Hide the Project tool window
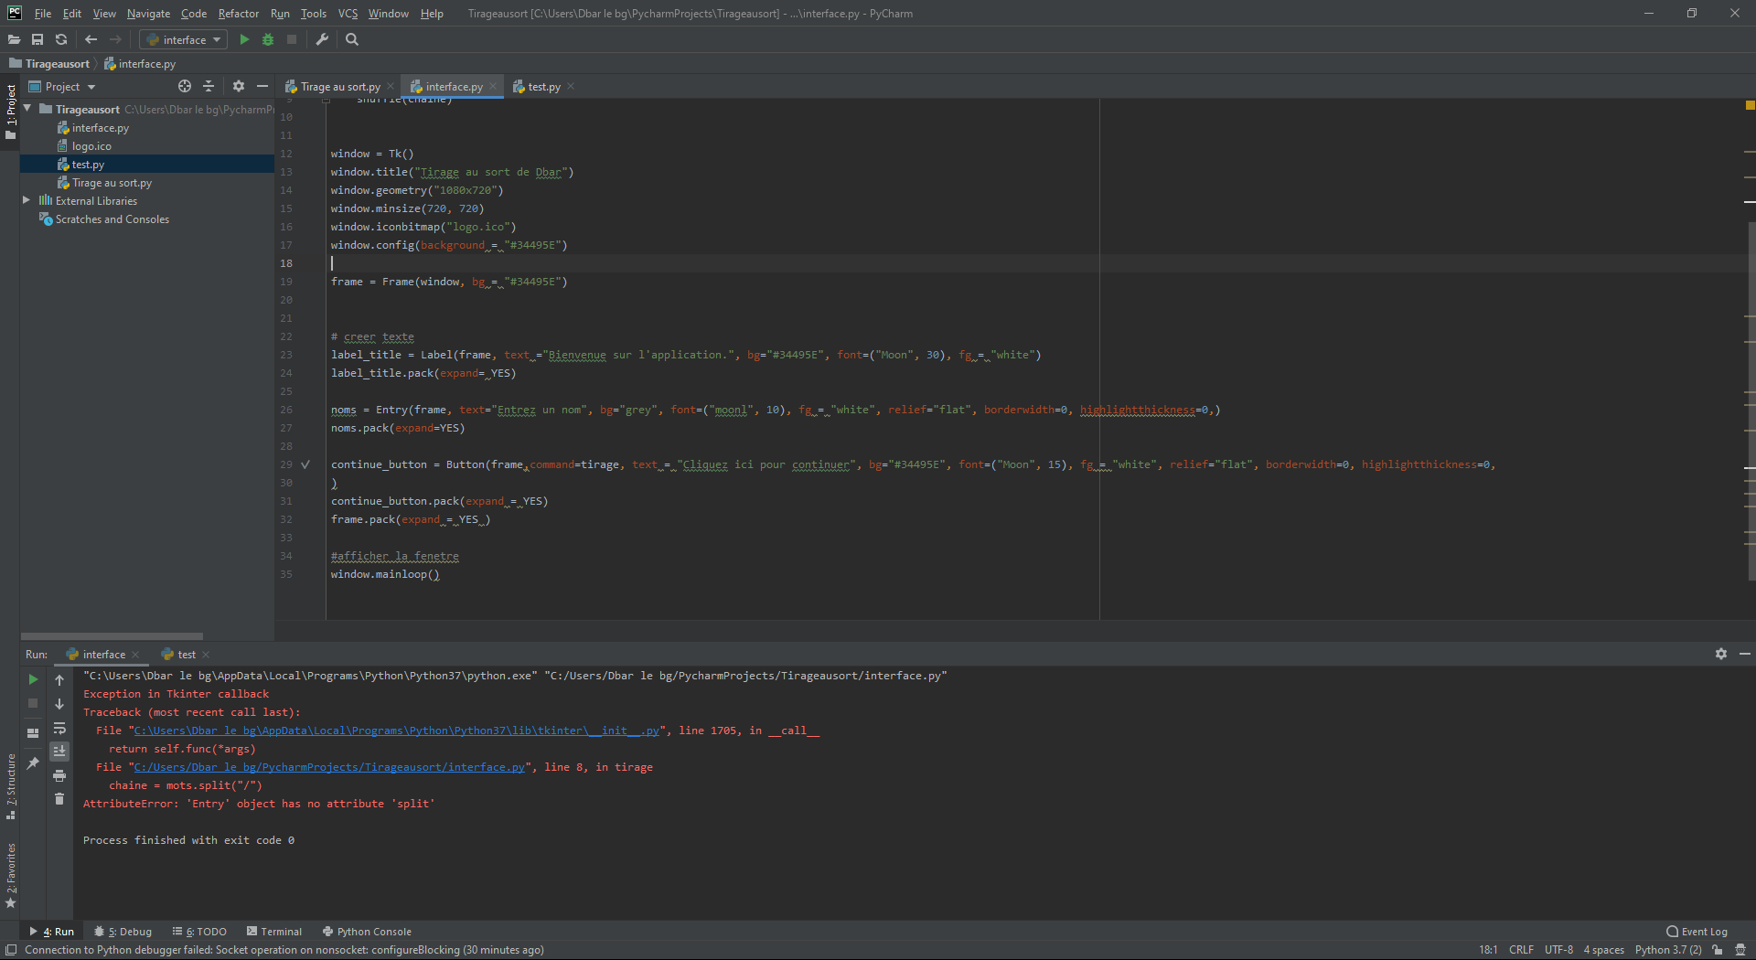 [262, 86]
